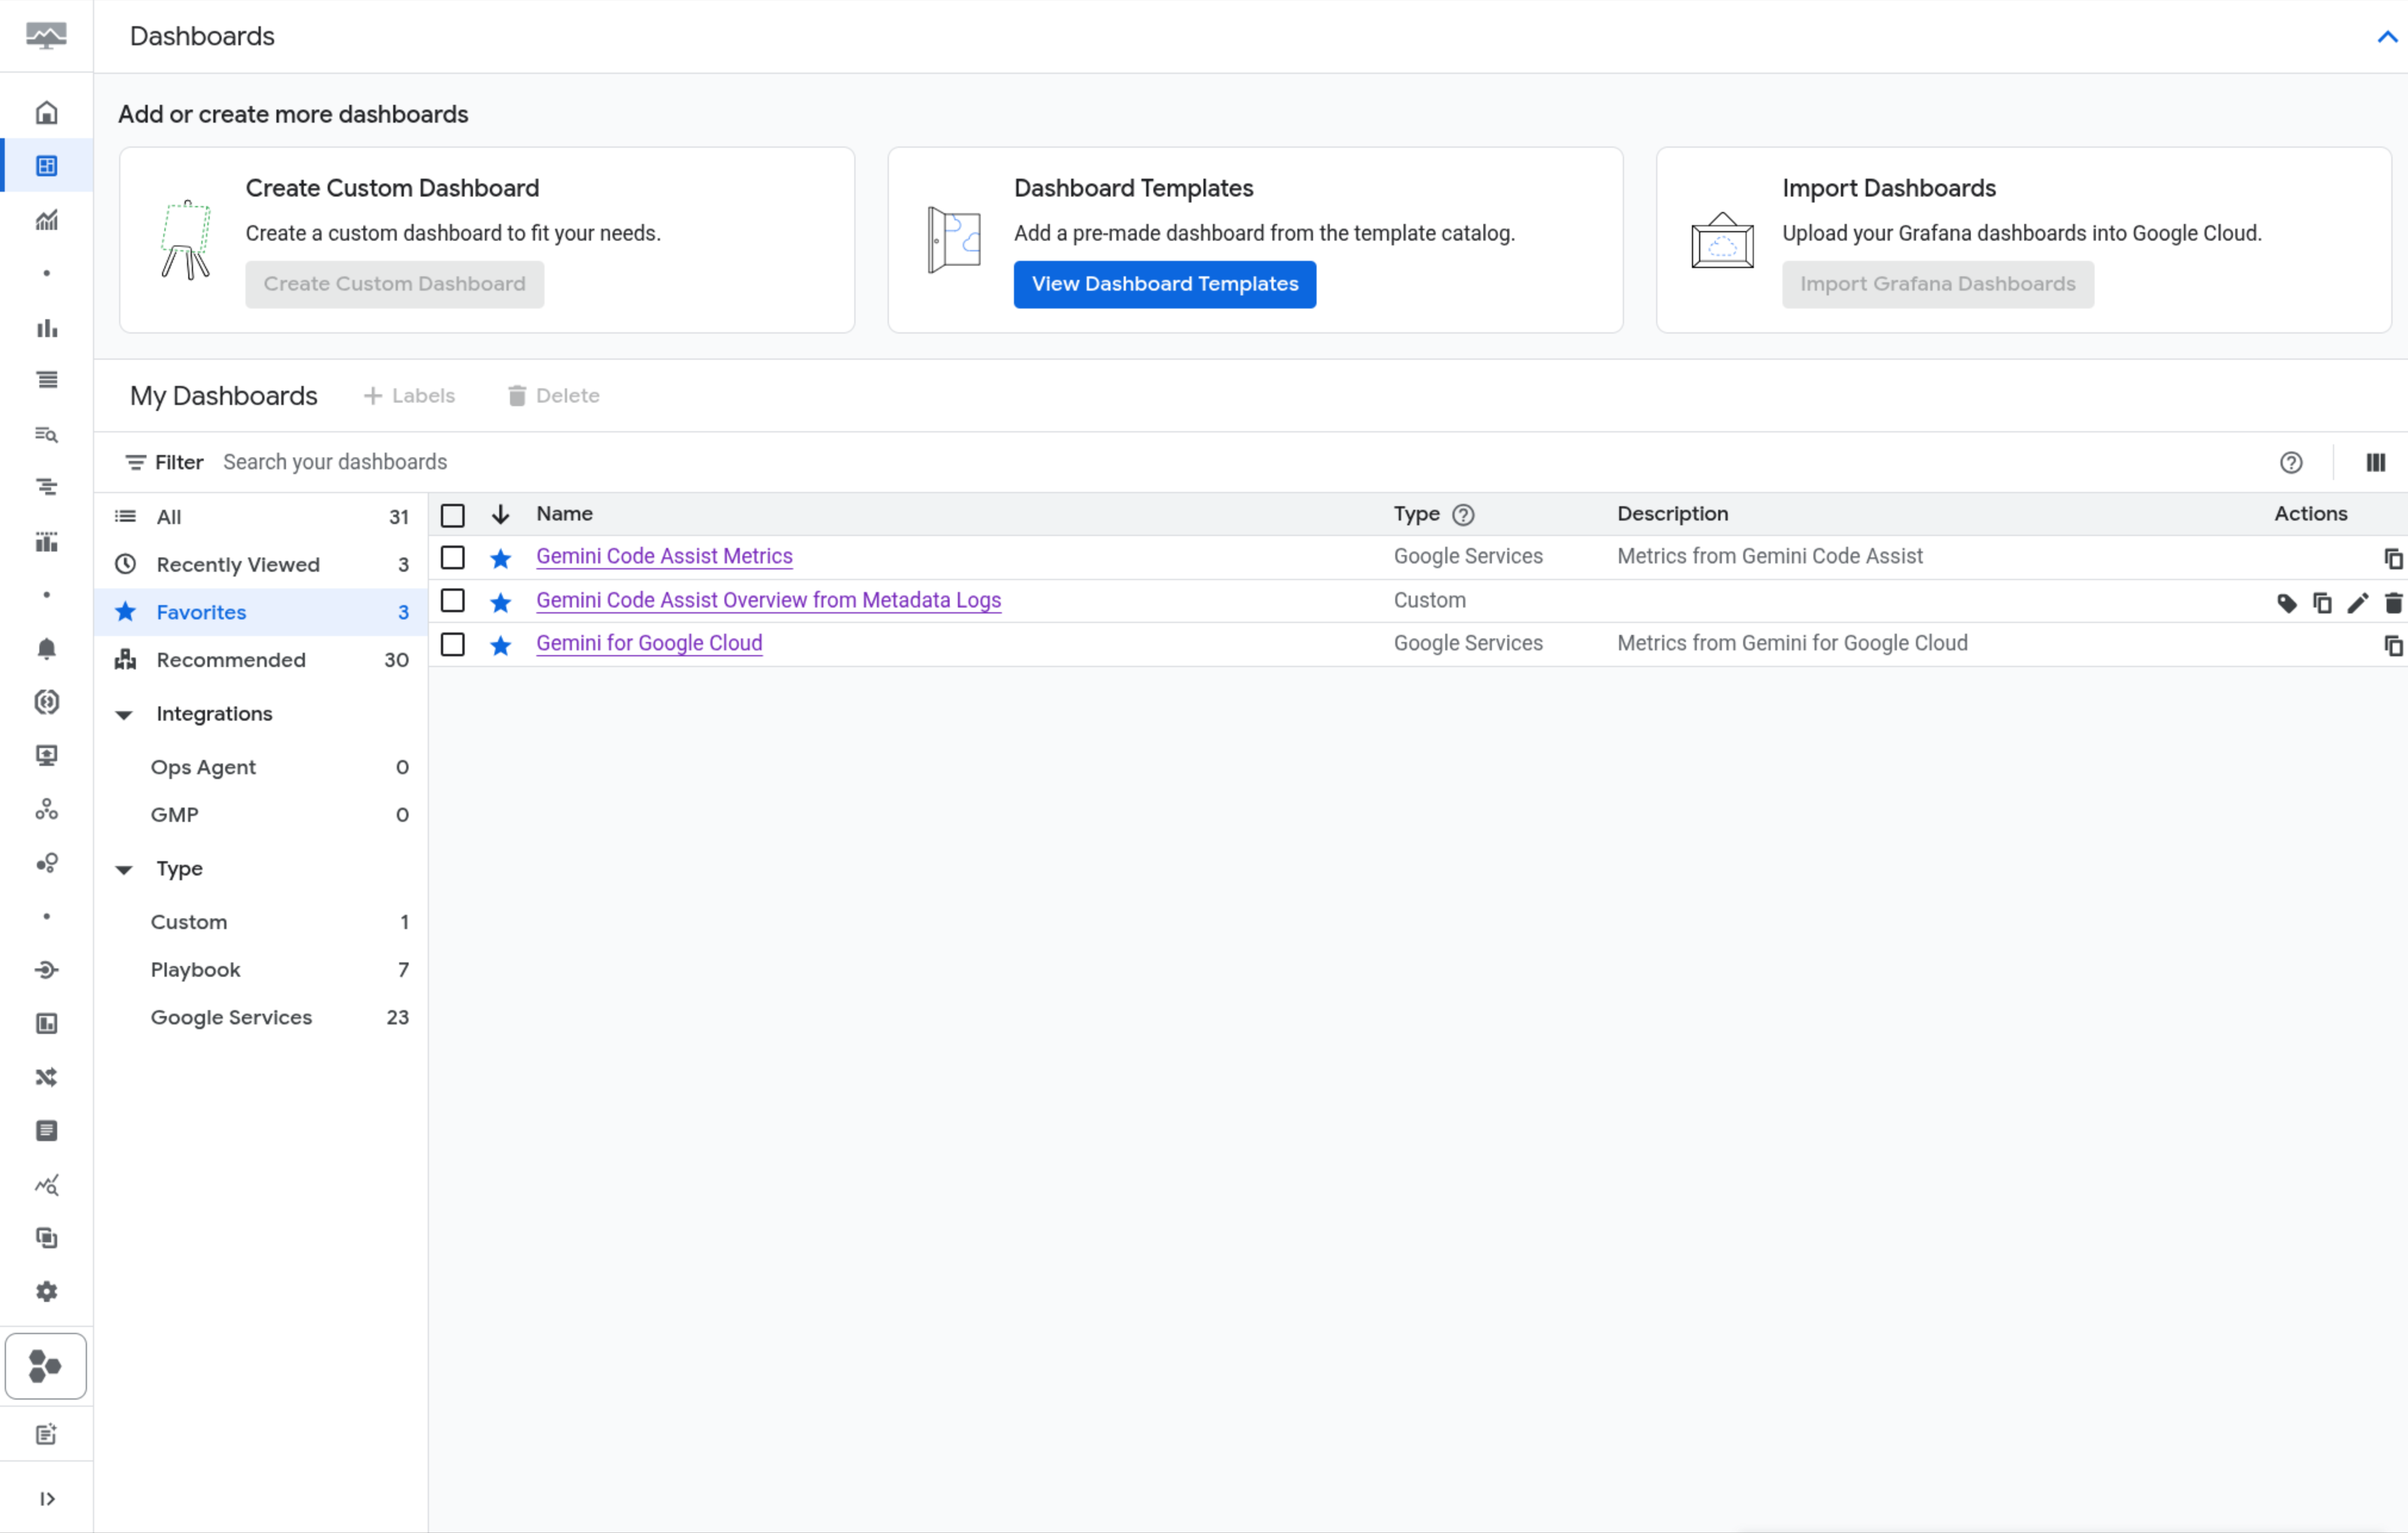Click the Uptime checks monitor icon
The height and width of the screenshot is (1533, 2408).
46,755
